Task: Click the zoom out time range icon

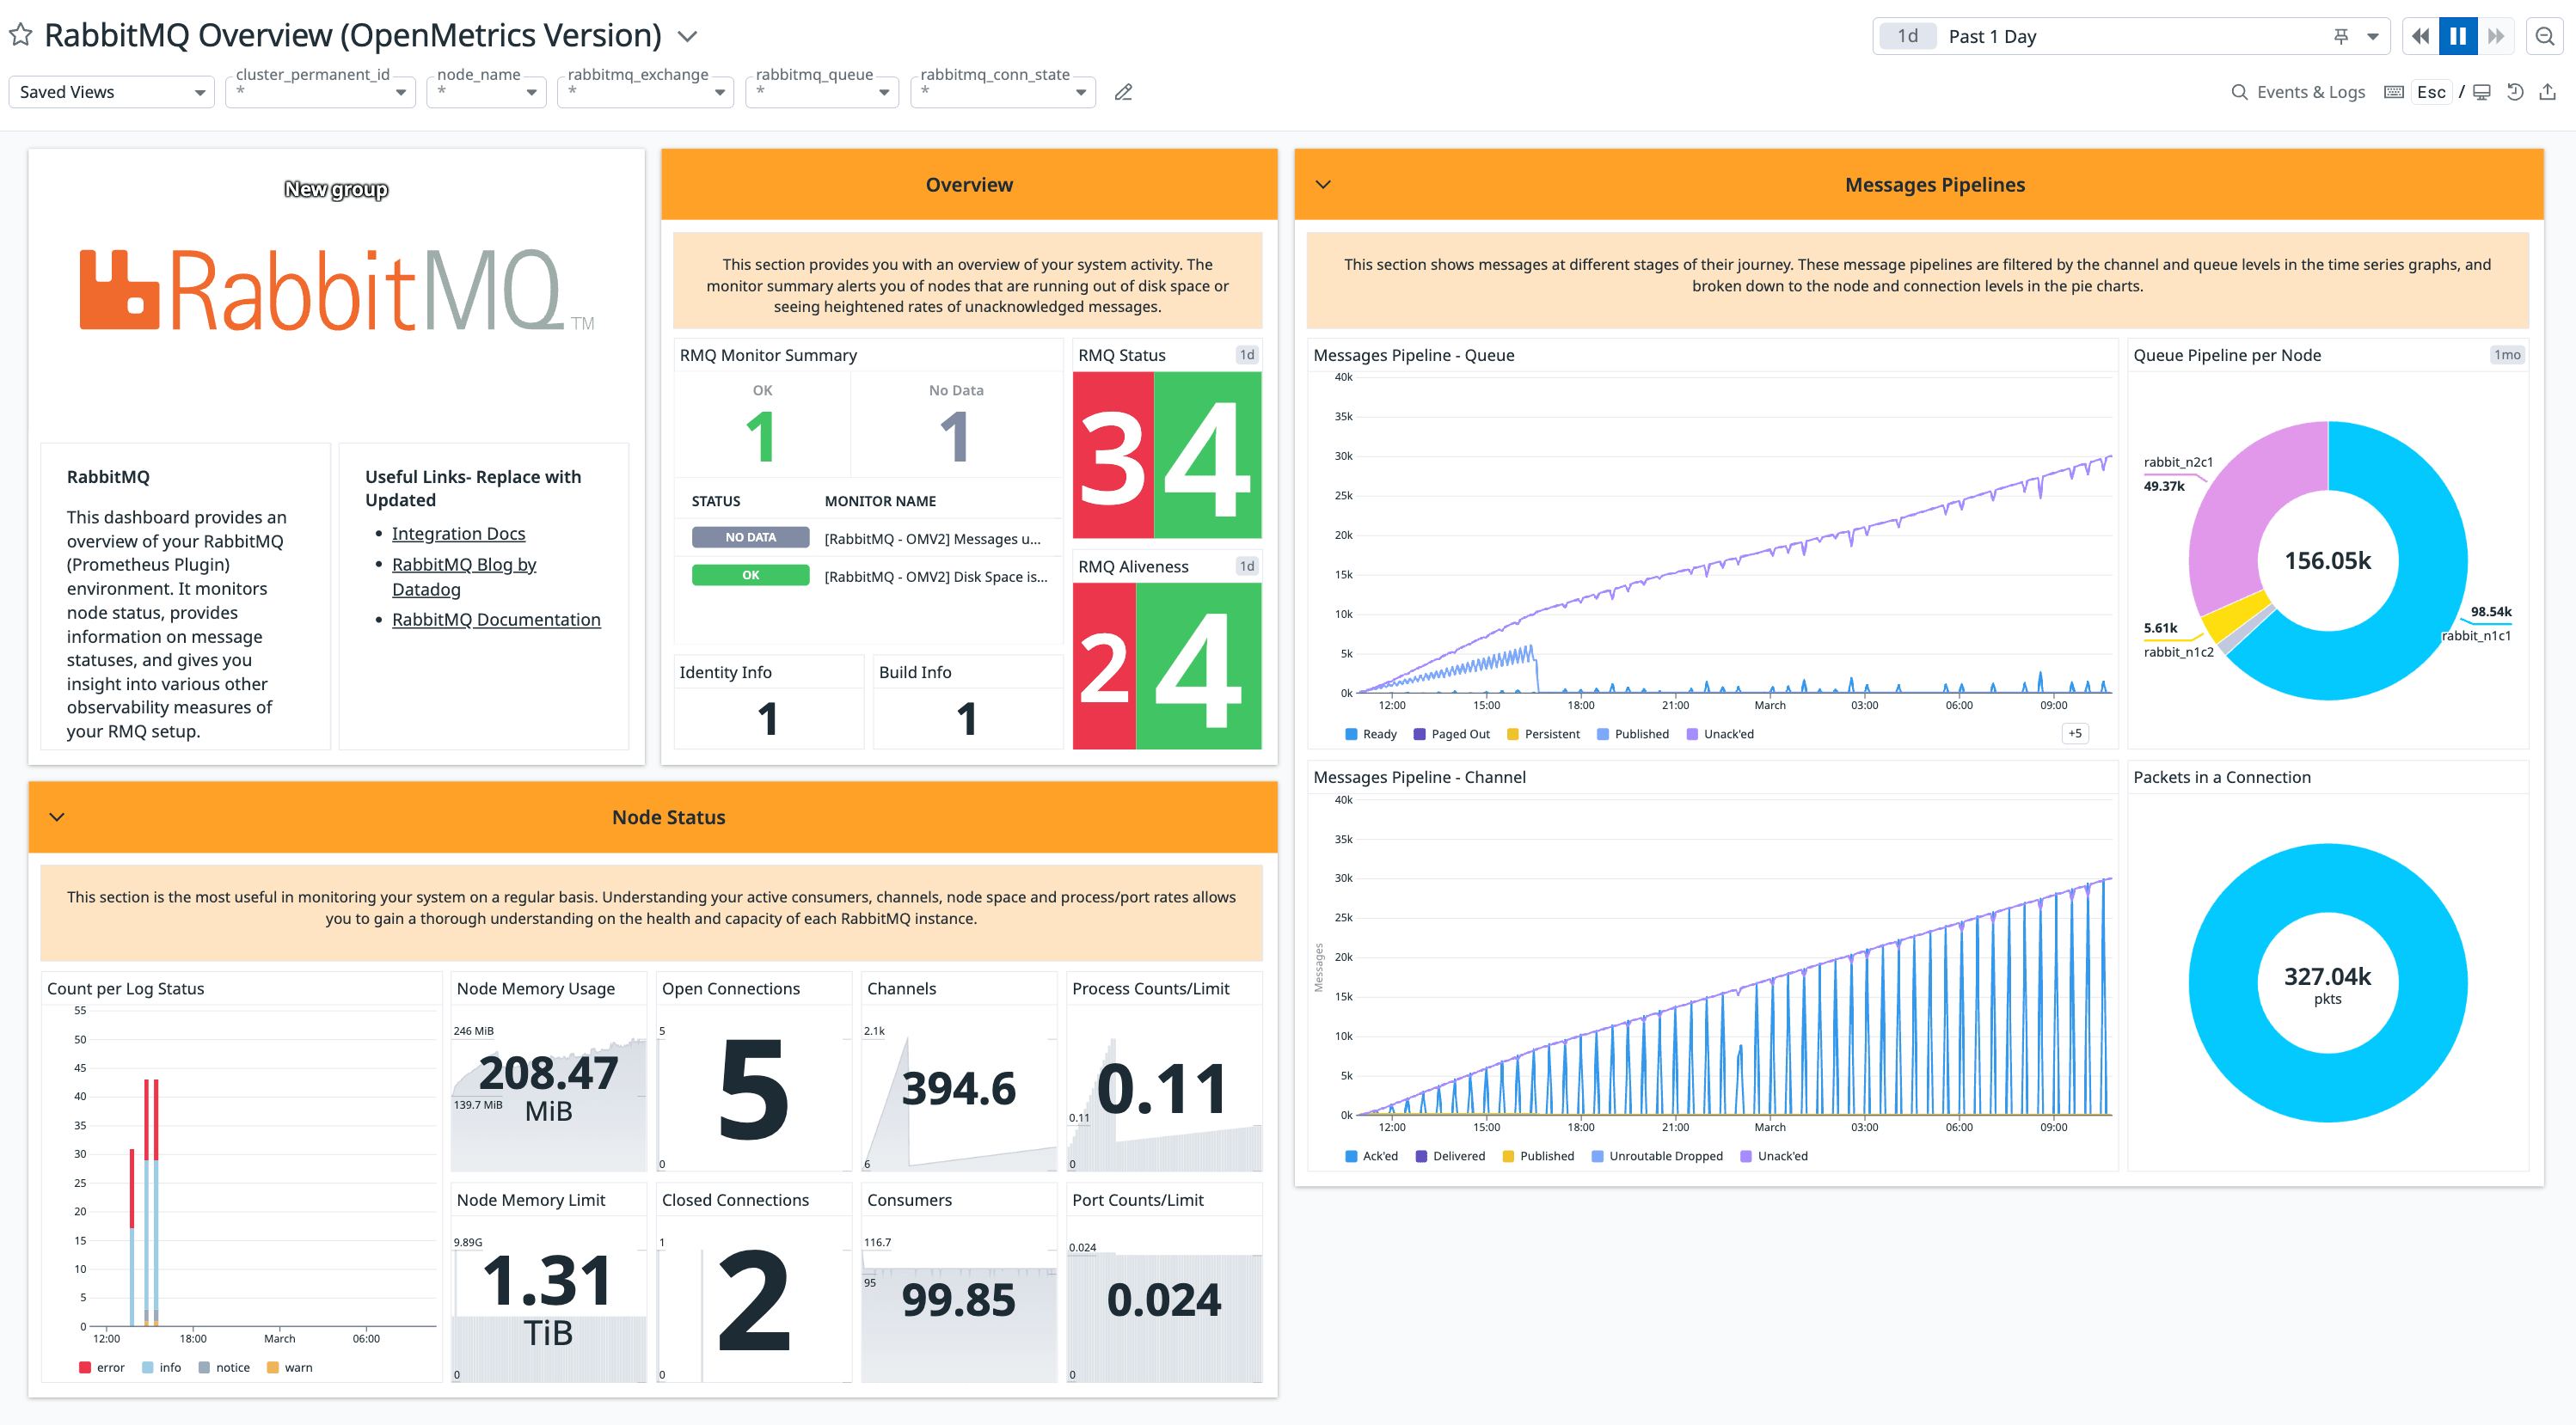Action: pyautogui.click(x=2544, y=36)
